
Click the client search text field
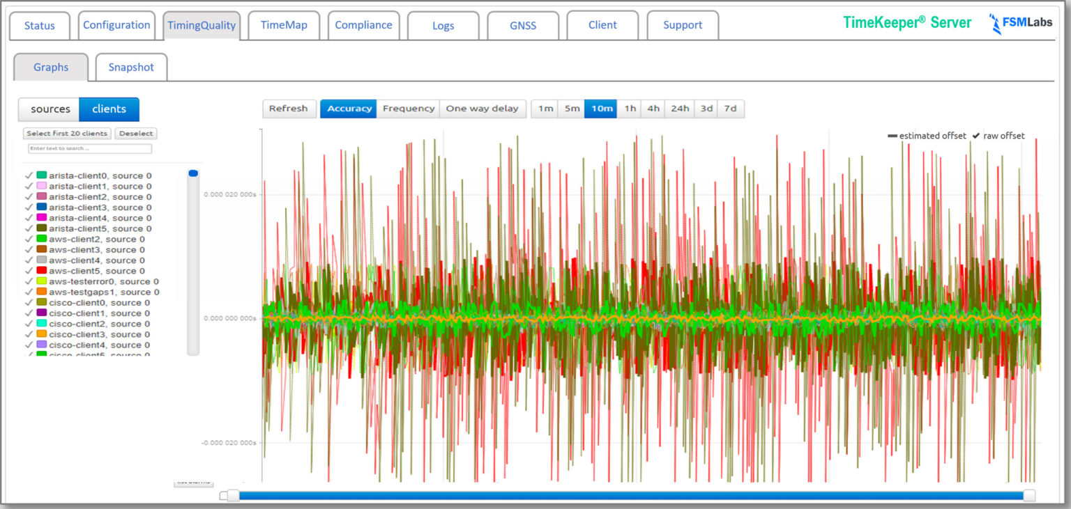tap(90, 149)
